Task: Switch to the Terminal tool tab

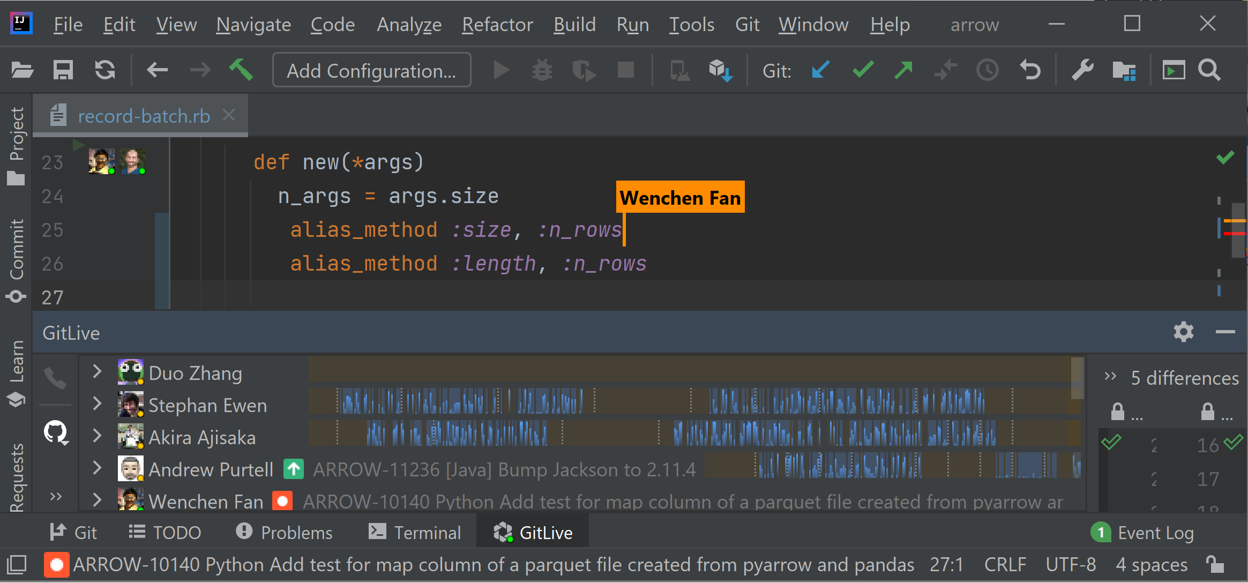Action: pyautogui.click(x=415, y=532)
